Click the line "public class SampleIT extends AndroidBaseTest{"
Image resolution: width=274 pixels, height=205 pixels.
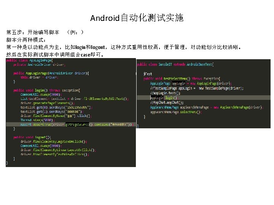[175, 65]
